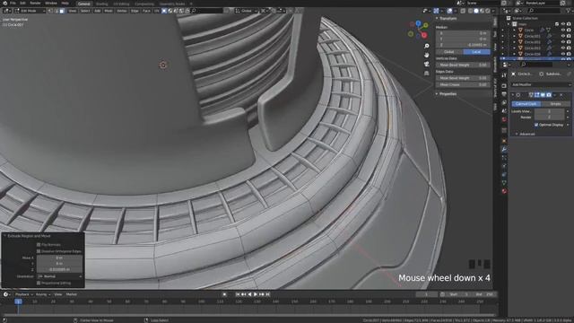Screen dimensions: 574x323
Task: Open the Playback dropdown in timeline
Action: pyautogui.click(x=23, y=294)
